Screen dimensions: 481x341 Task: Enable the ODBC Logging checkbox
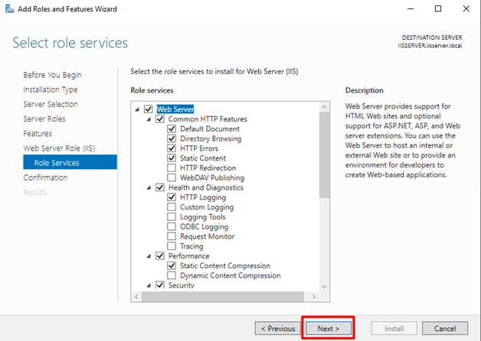coord(172,226)
